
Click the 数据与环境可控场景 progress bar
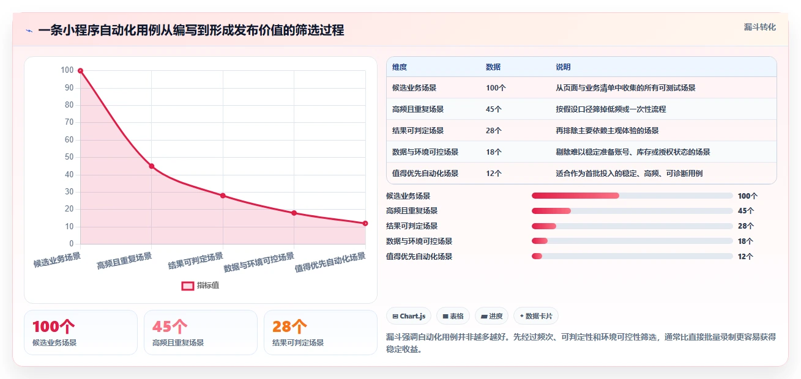coord(632,241)
